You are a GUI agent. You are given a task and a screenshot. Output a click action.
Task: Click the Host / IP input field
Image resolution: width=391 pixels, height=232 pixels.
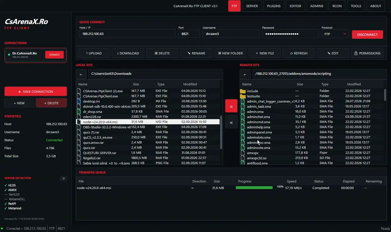coord(127,34)
